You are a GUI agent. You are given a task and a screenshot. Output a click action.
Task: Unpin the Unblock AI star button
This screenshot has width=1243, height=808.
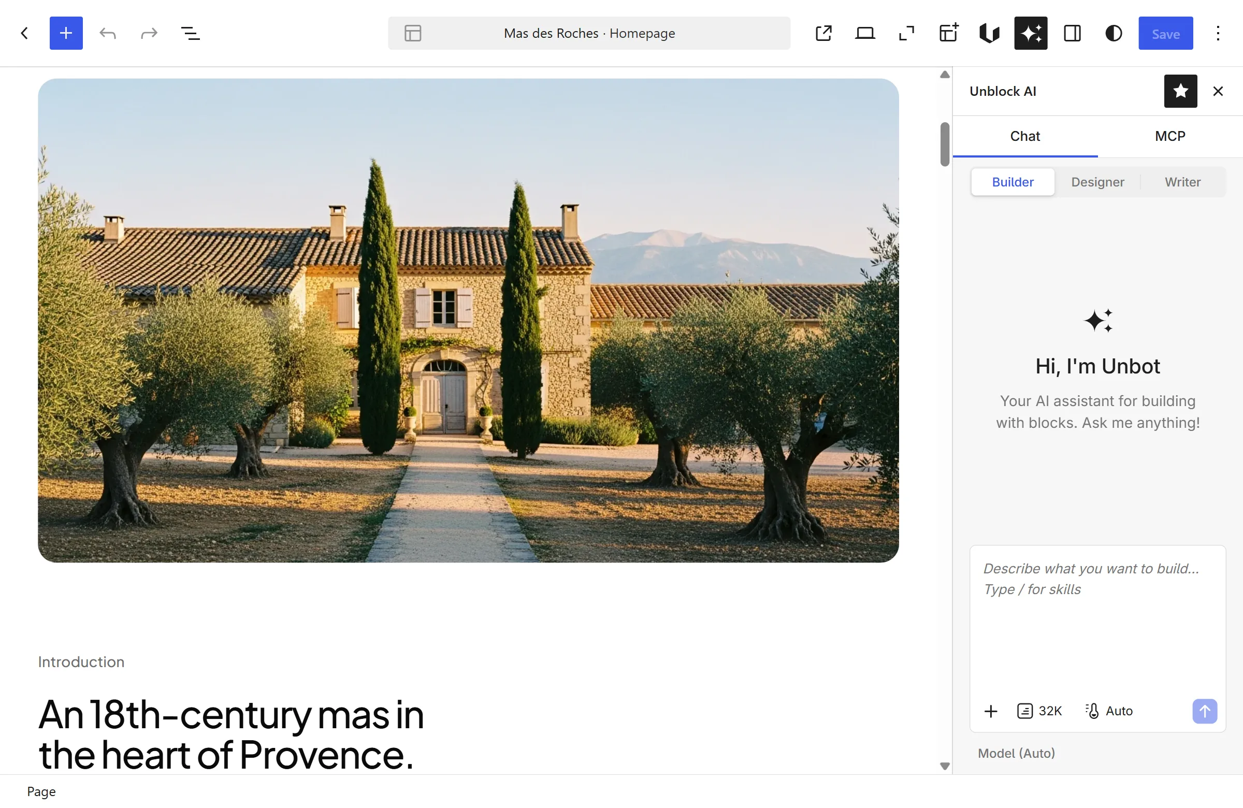(x=1180, y=91)
